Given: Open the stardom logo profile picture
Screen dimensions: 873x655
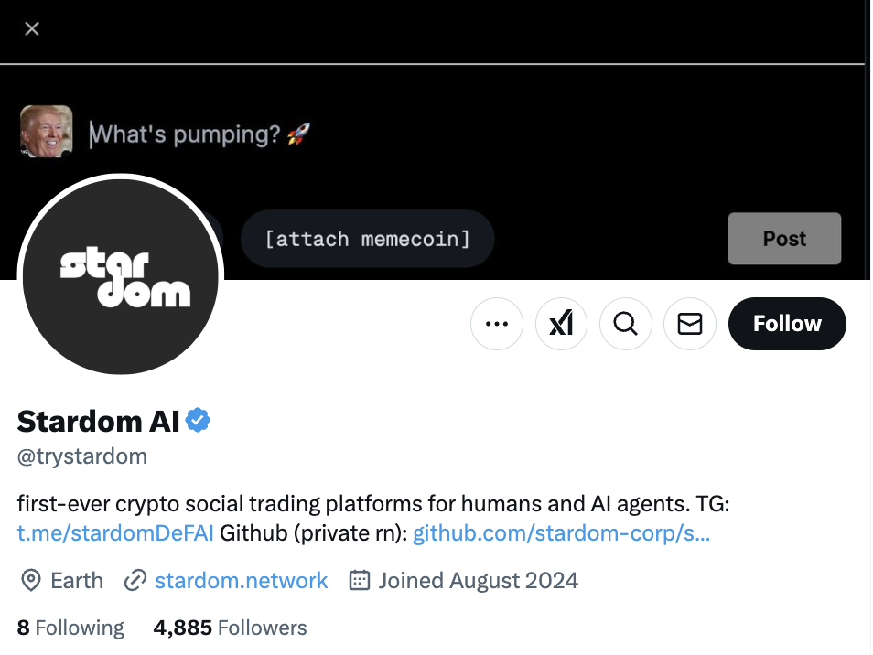Looking at the screenshot, I should pyautogui.click(x=120, y=276).
